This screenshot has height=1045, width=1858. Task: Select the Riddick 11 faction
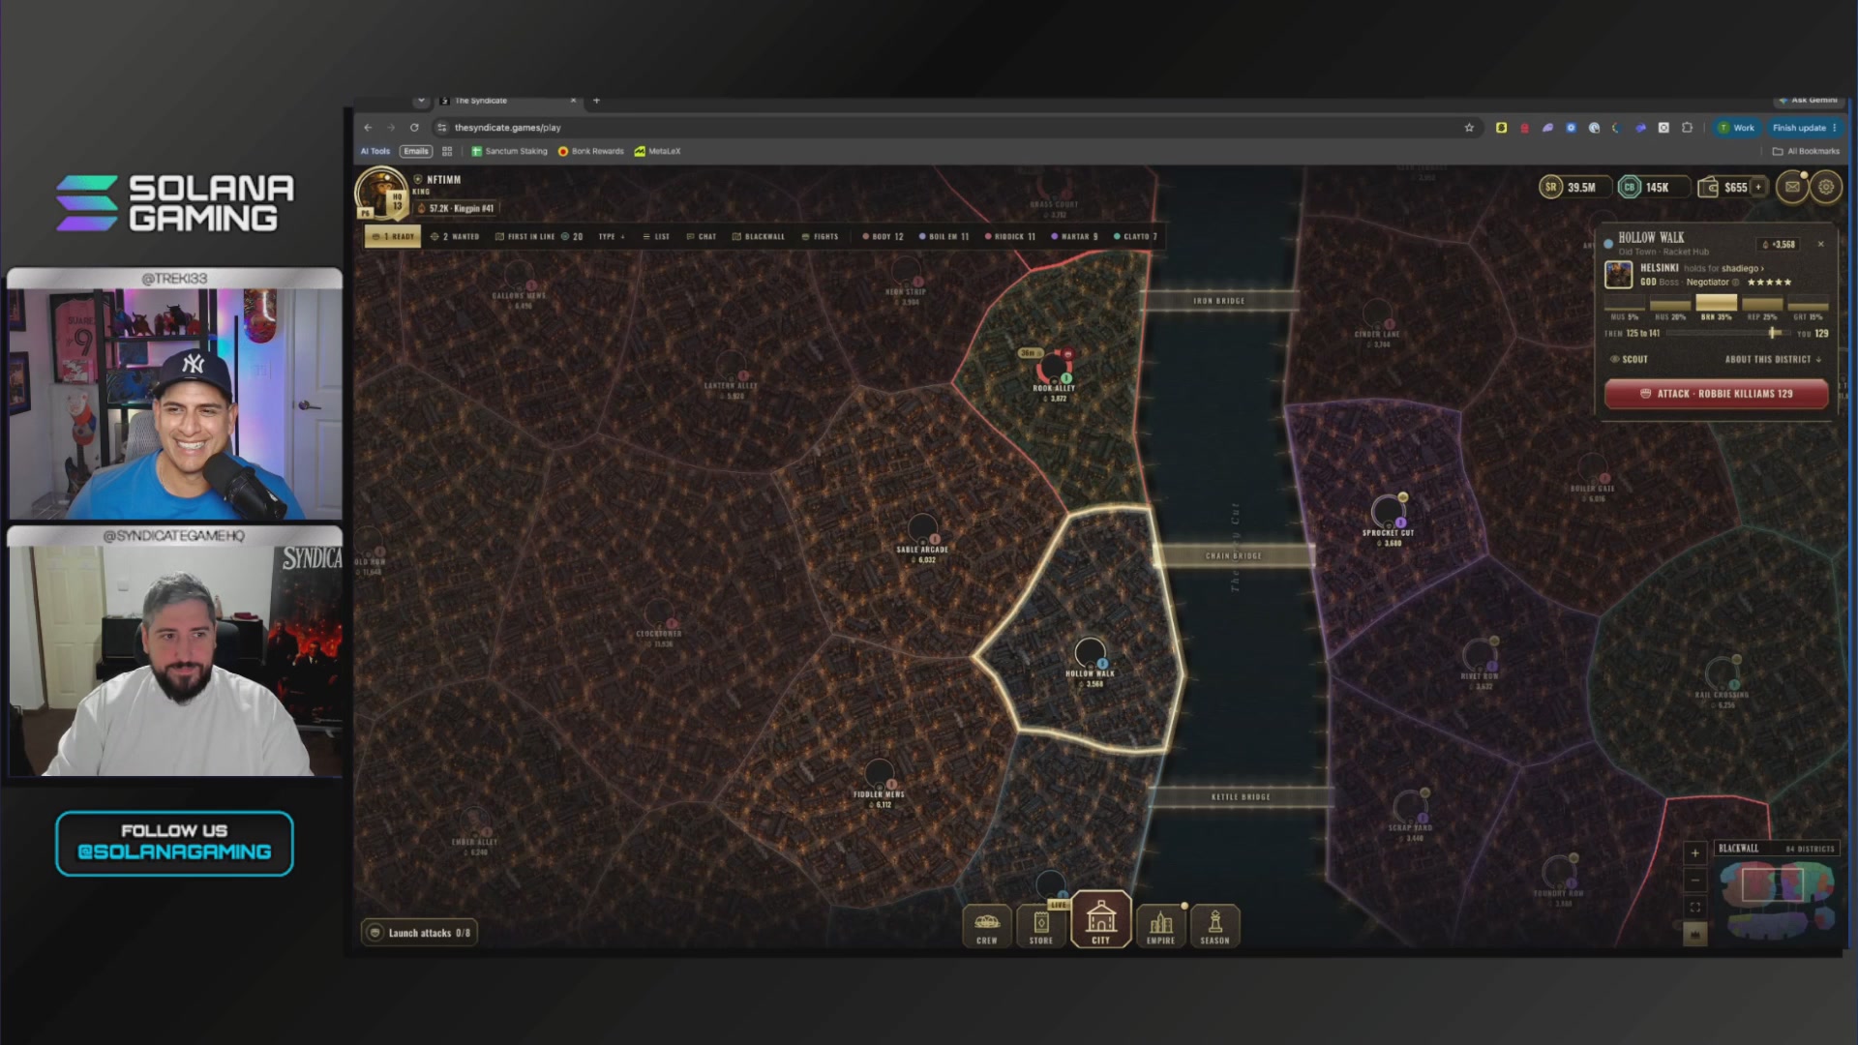1010,236
